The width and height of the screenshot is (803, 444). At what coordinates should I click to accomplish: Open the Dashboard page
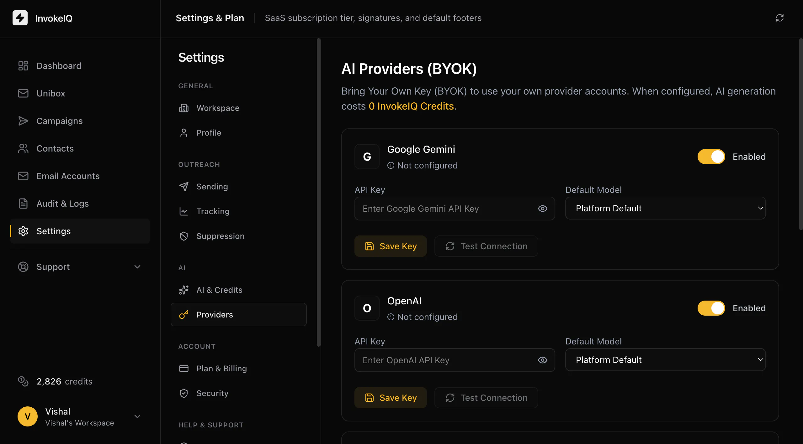(80, 66)
